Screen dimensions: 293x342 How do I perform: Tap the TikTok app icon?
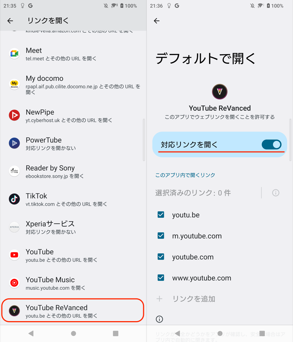click(x=14, y=199)
